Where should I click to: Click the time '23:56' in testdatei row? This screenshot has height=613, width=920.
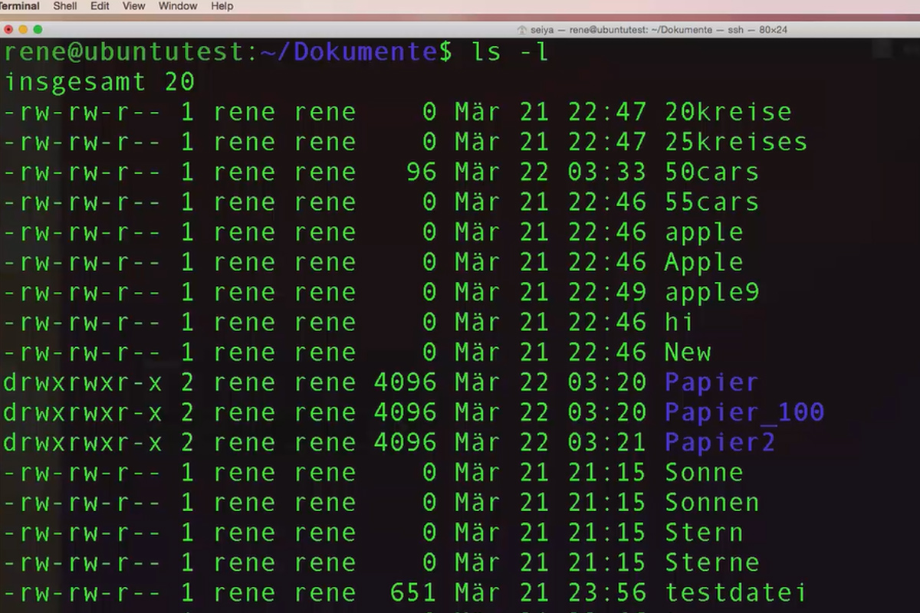[608, 593]
